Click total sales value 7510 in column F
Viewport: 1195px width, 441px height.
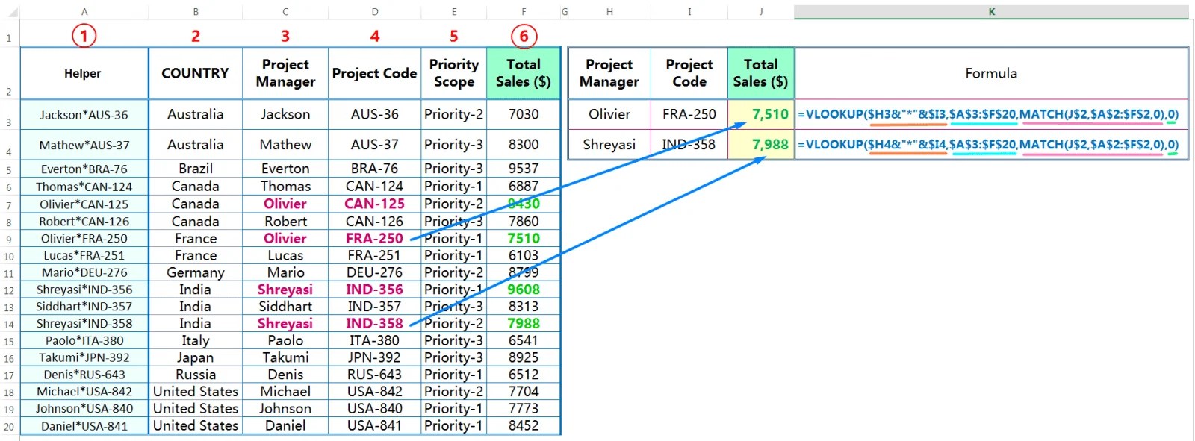point(524,239)
